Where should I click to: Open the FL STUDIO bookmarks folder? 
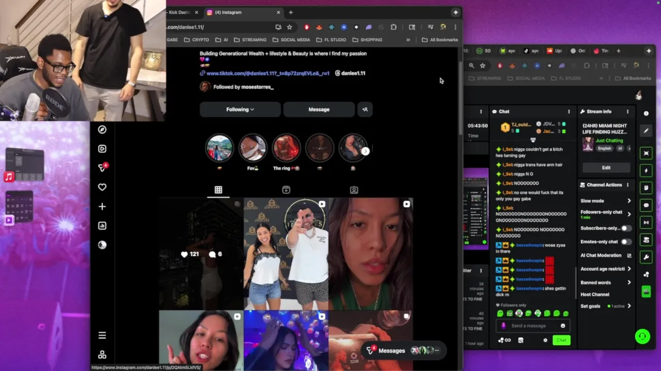(x=331, y=40)
